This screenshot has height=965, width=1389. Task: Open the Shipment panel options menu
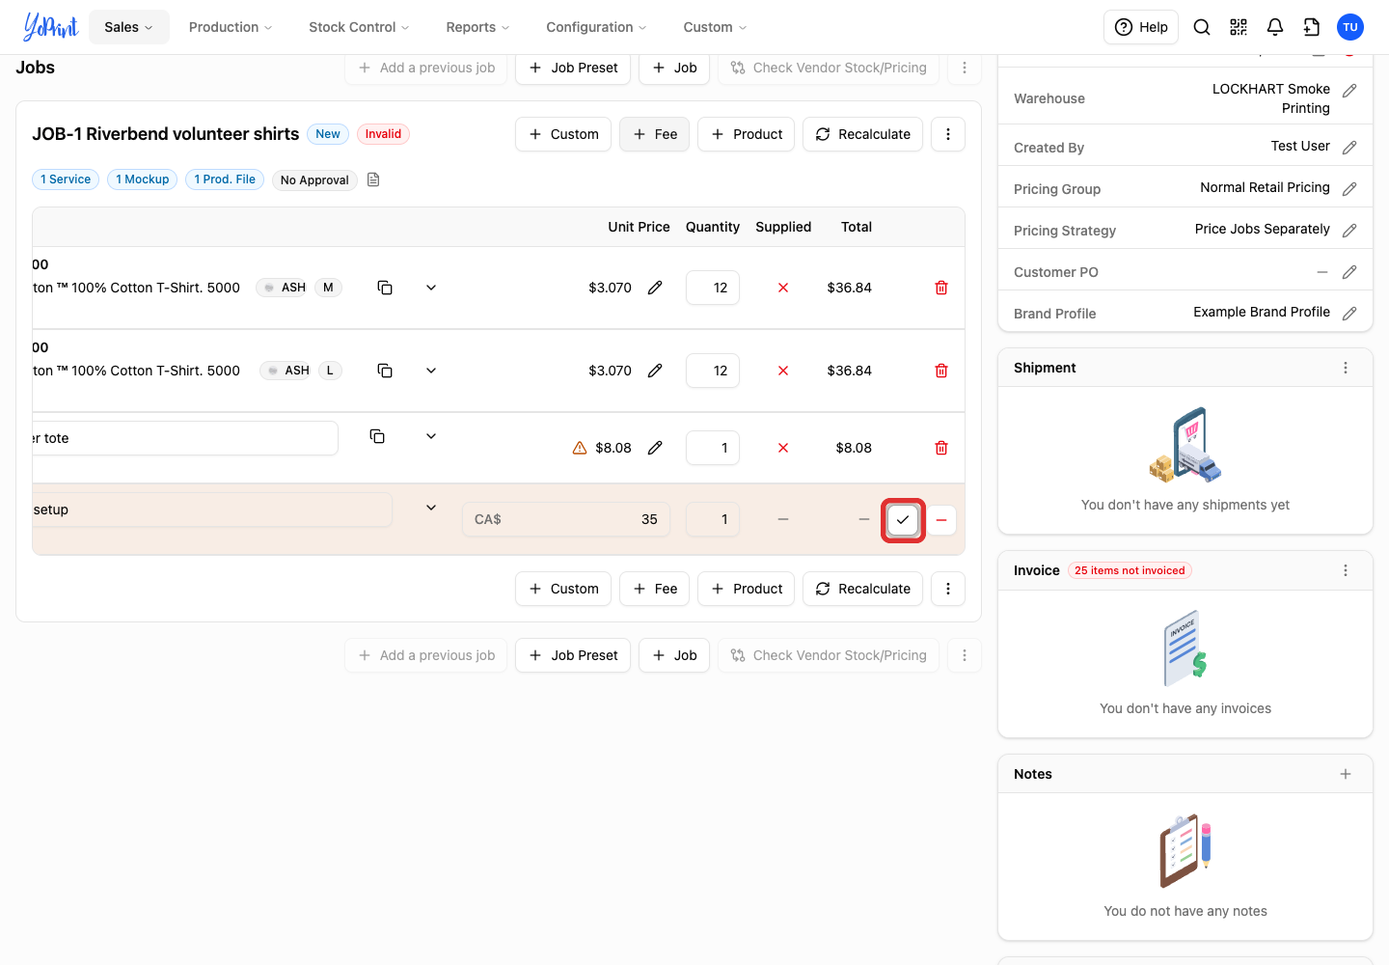point(1346,368)
